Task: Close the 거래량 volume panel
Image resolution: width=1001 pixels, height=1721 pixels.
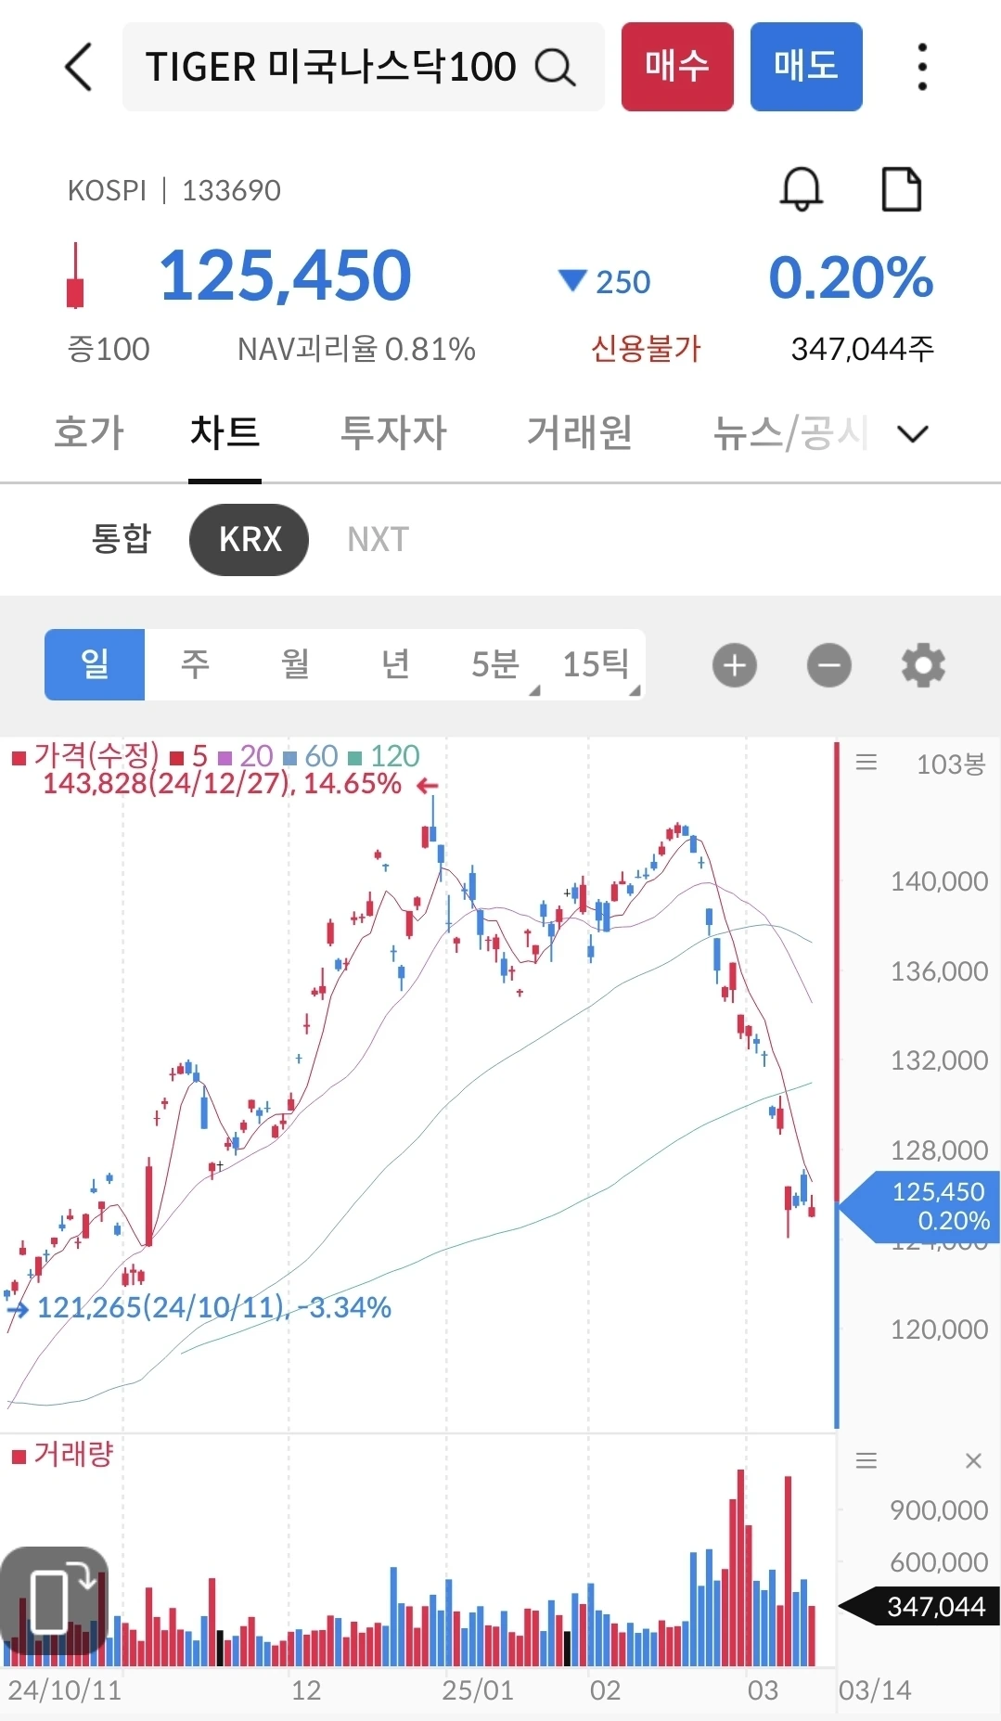Action: click(x=973, y=1461)
